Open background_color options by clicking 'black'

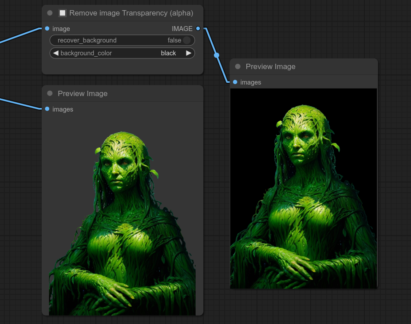point(168,53)
